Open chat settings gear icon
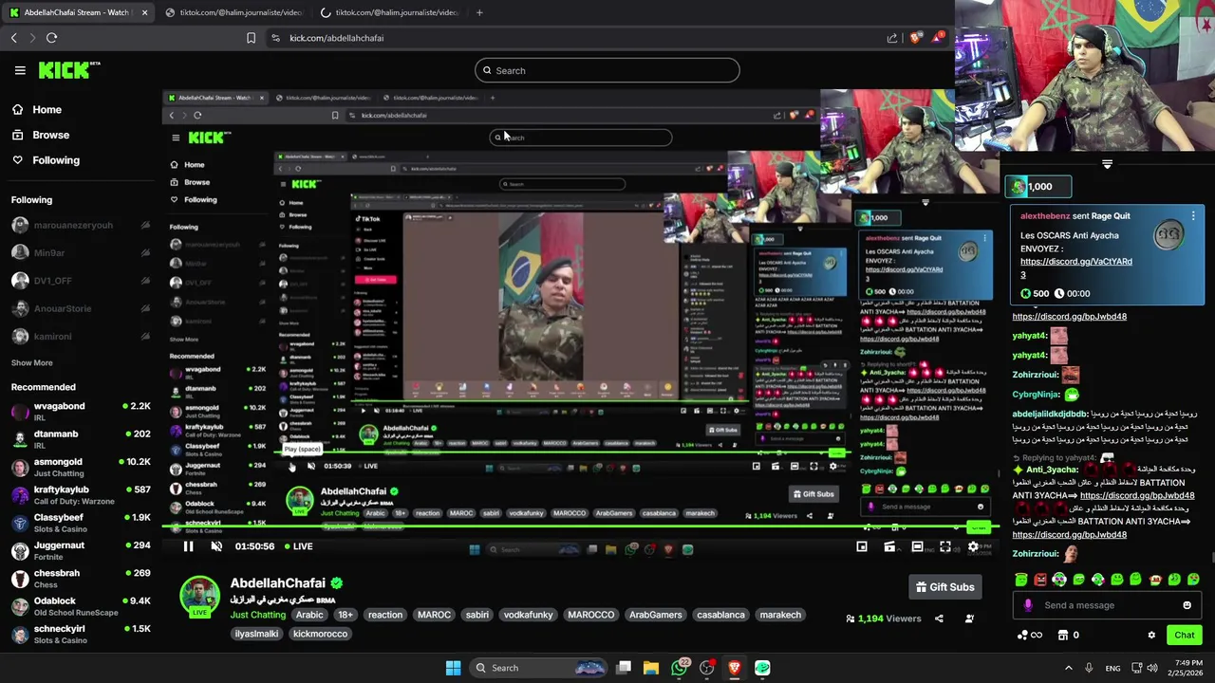The height and width of the screenshot is (683, 1215). pos(1151,636)
